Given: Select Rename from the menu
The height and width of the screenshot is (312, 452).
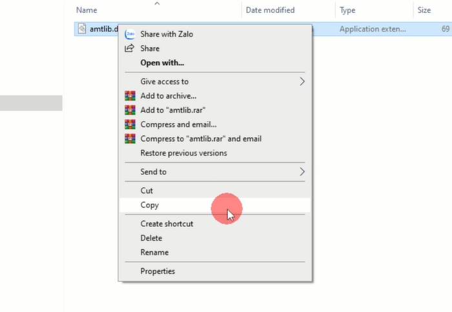Looking at the screenshot, I should click(154, 252).
